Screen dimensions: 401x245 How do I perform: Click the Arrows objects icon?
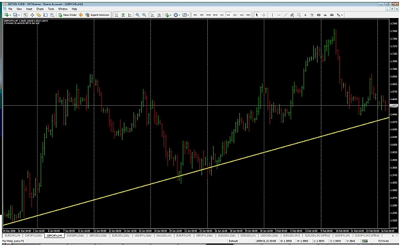coord(338,15)
